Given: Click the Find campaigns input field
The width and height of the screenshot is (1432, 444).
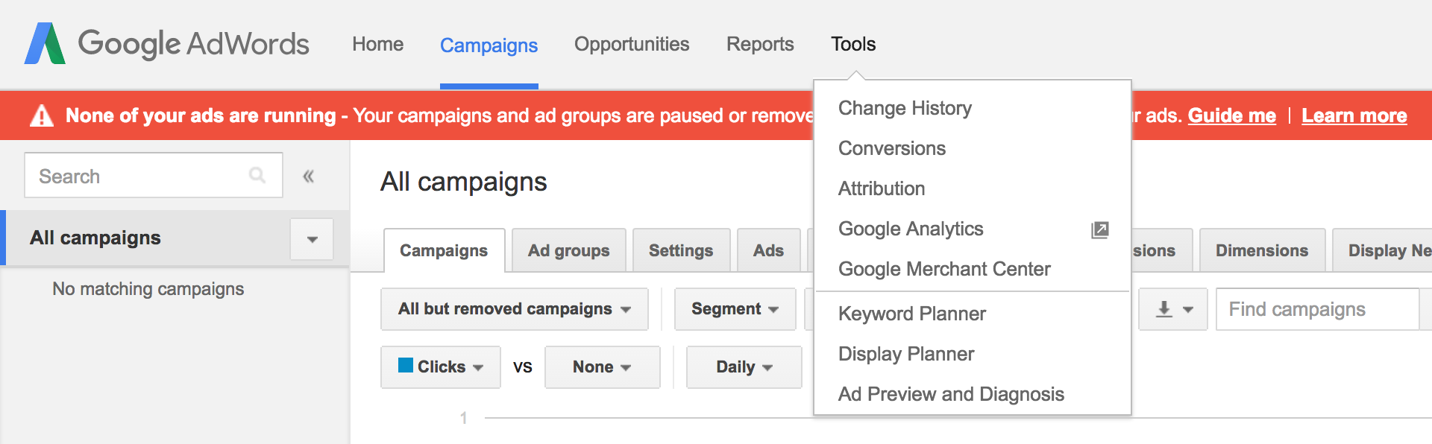Looking at the screenshot, I should (1317, 309).
